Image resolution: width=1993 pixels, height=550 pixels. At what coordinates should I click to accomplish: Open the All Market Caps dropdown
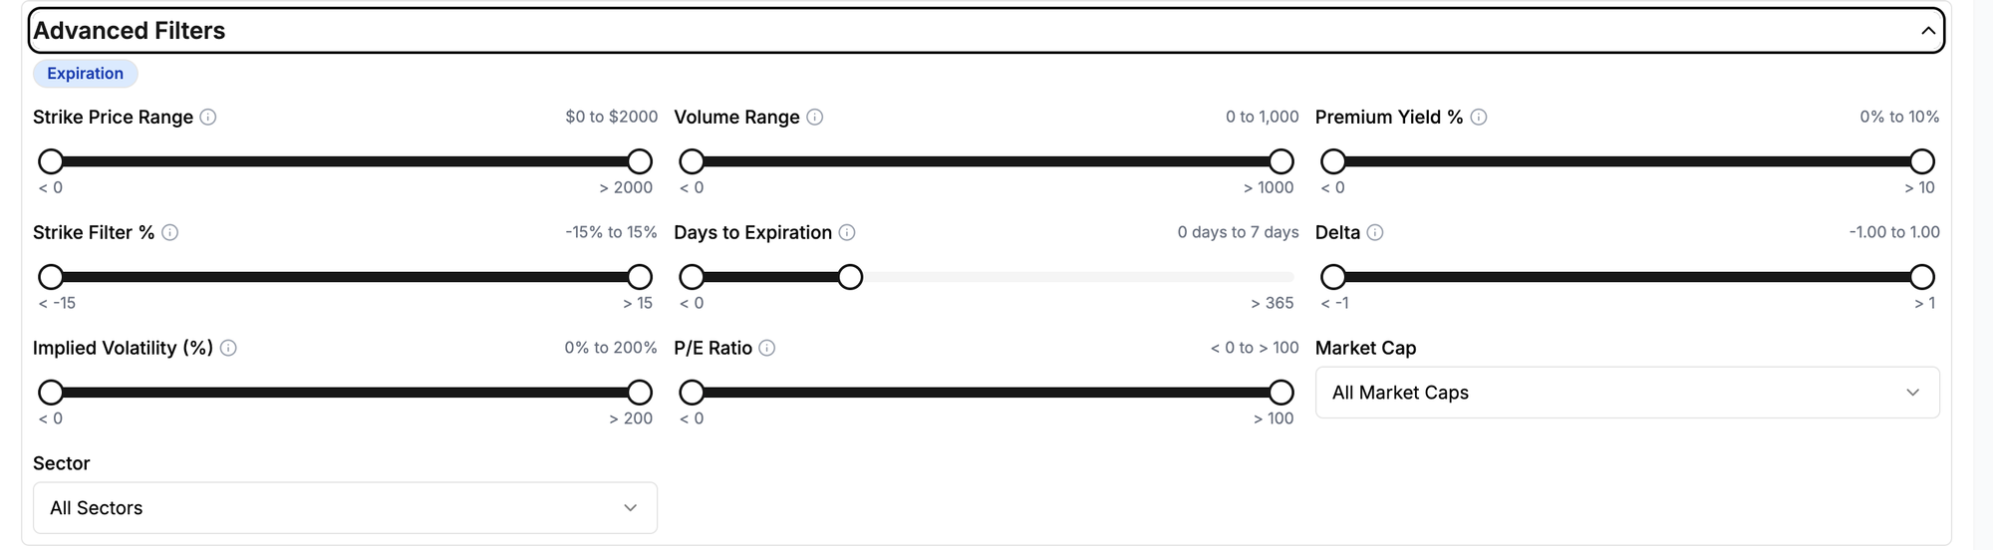[x=1627, y=393]
